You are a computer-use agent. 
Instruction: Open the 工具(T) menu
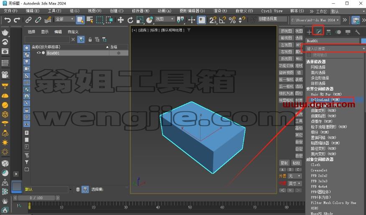pyautogui.click(x=54, y=11)
